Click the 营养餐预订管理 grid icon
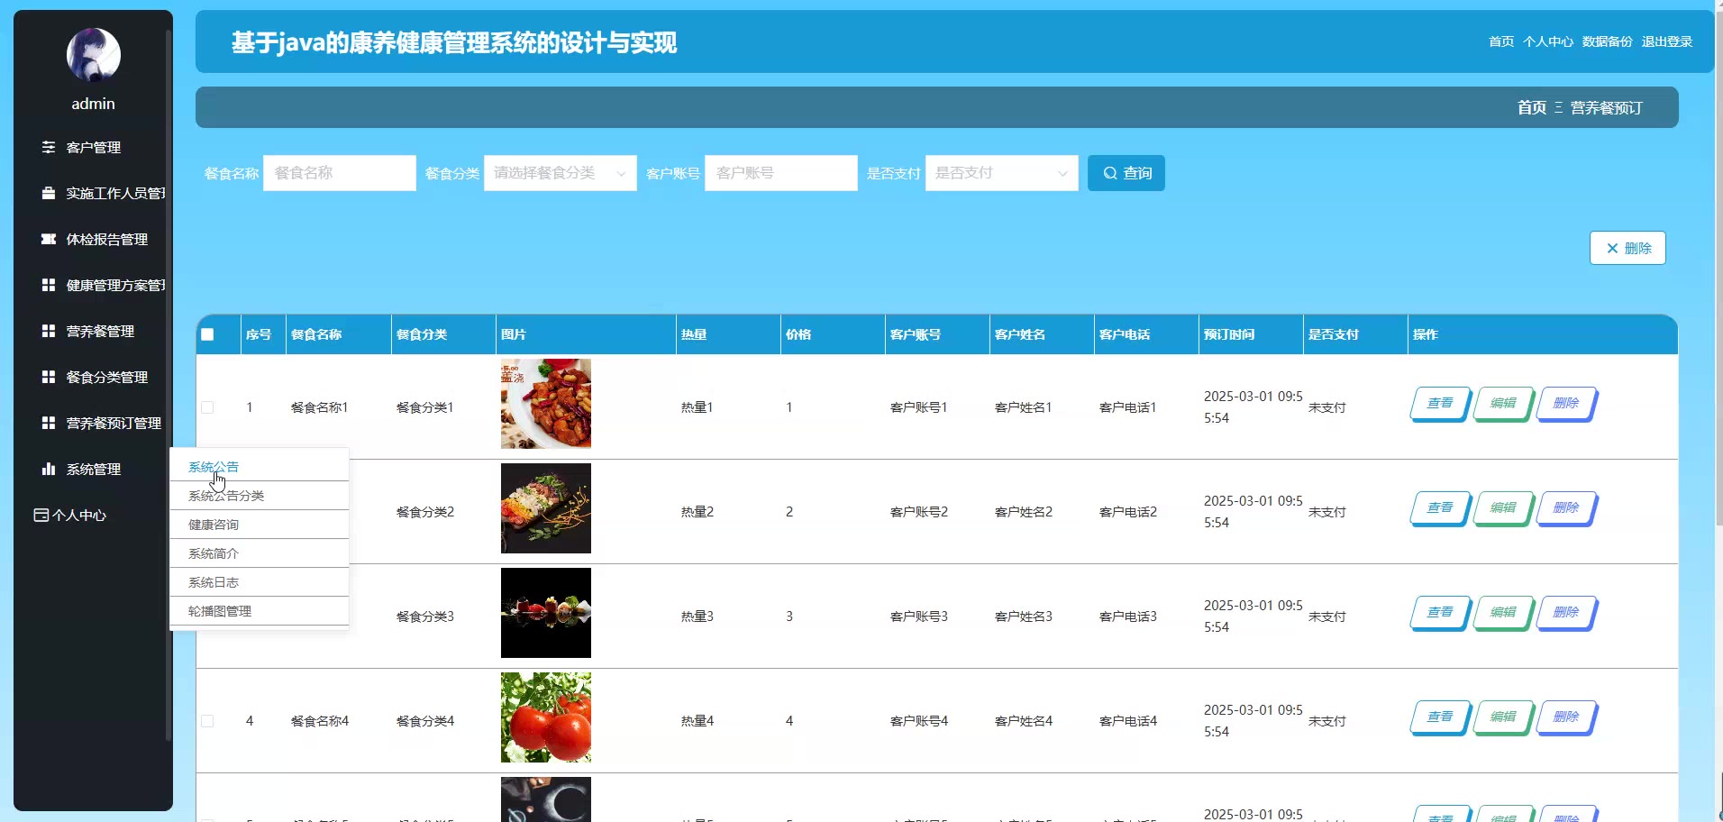 49,423
